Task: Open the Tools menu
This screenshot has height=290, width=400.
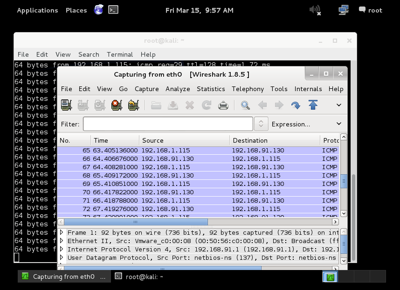Action: pyautogui.click(x=279, y=89)
